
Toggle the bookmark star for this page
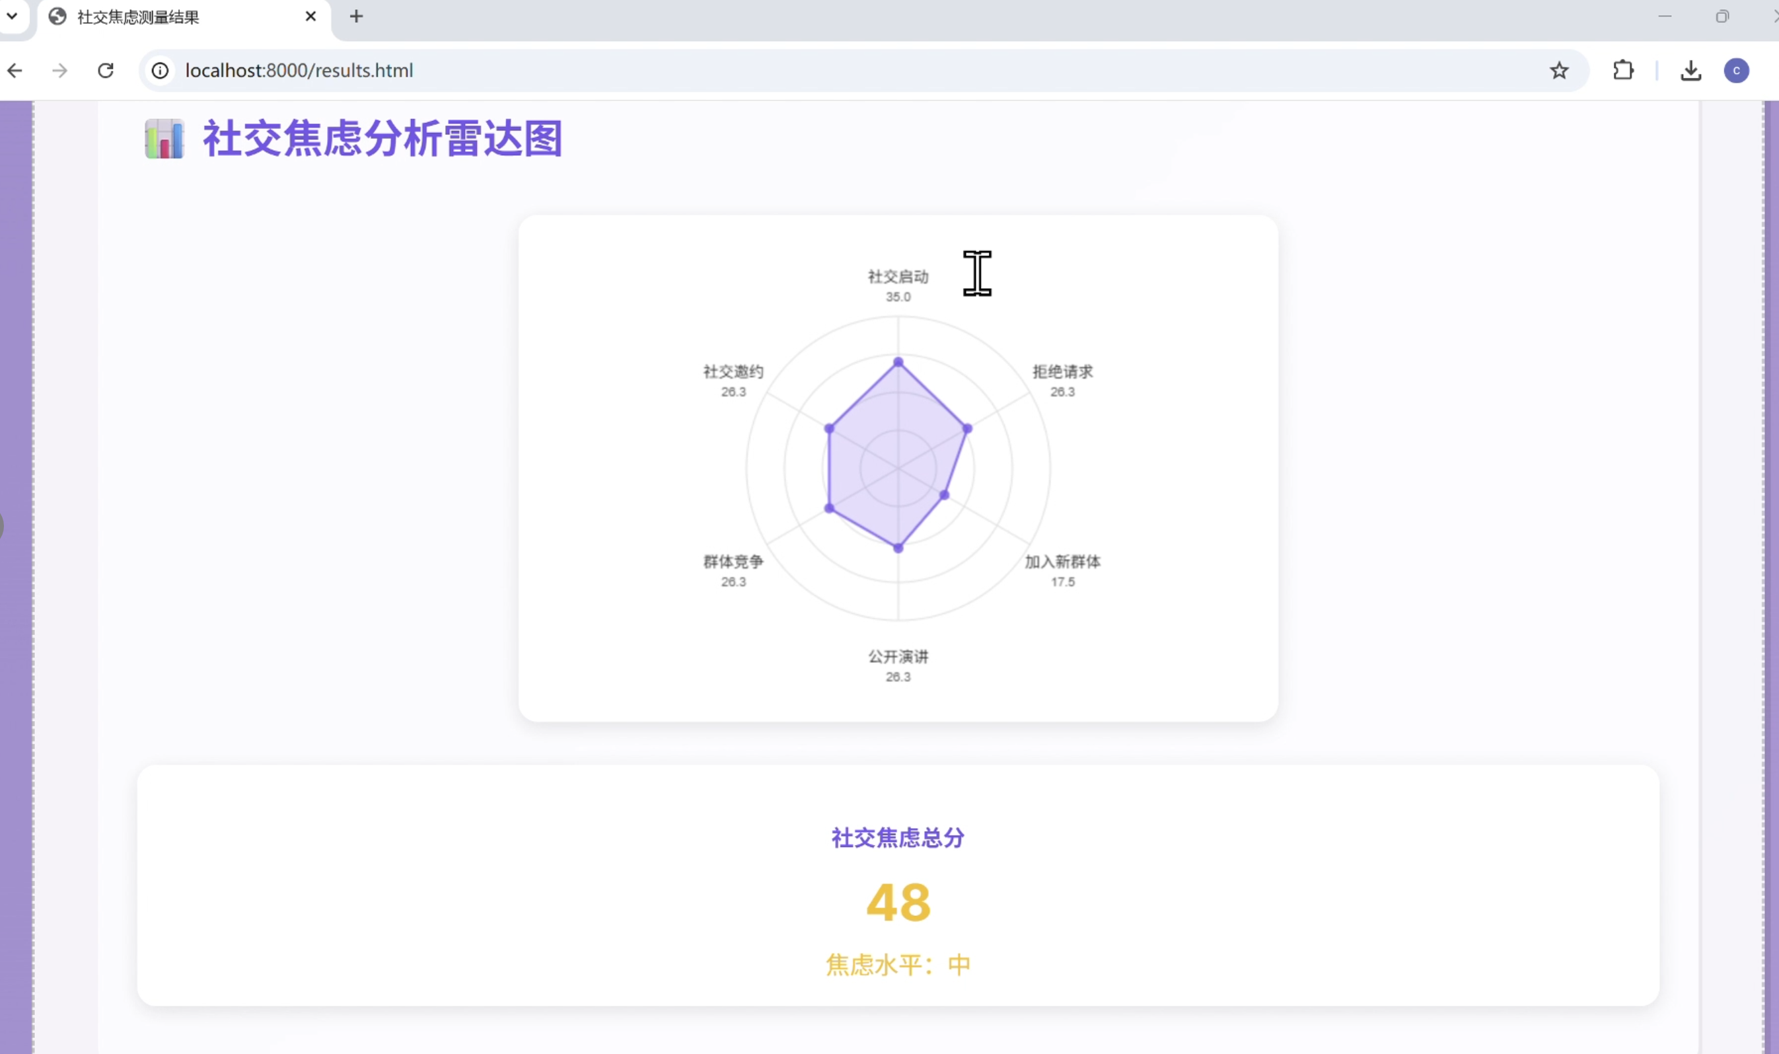1559,70
